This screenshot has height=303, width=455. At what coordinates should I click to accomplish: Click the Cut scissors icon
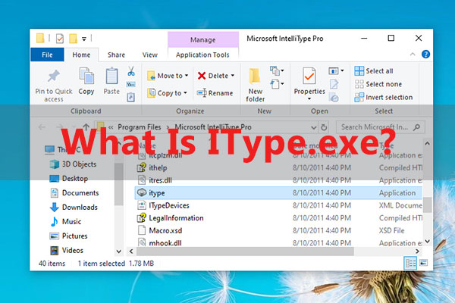(x=131, y=71)
